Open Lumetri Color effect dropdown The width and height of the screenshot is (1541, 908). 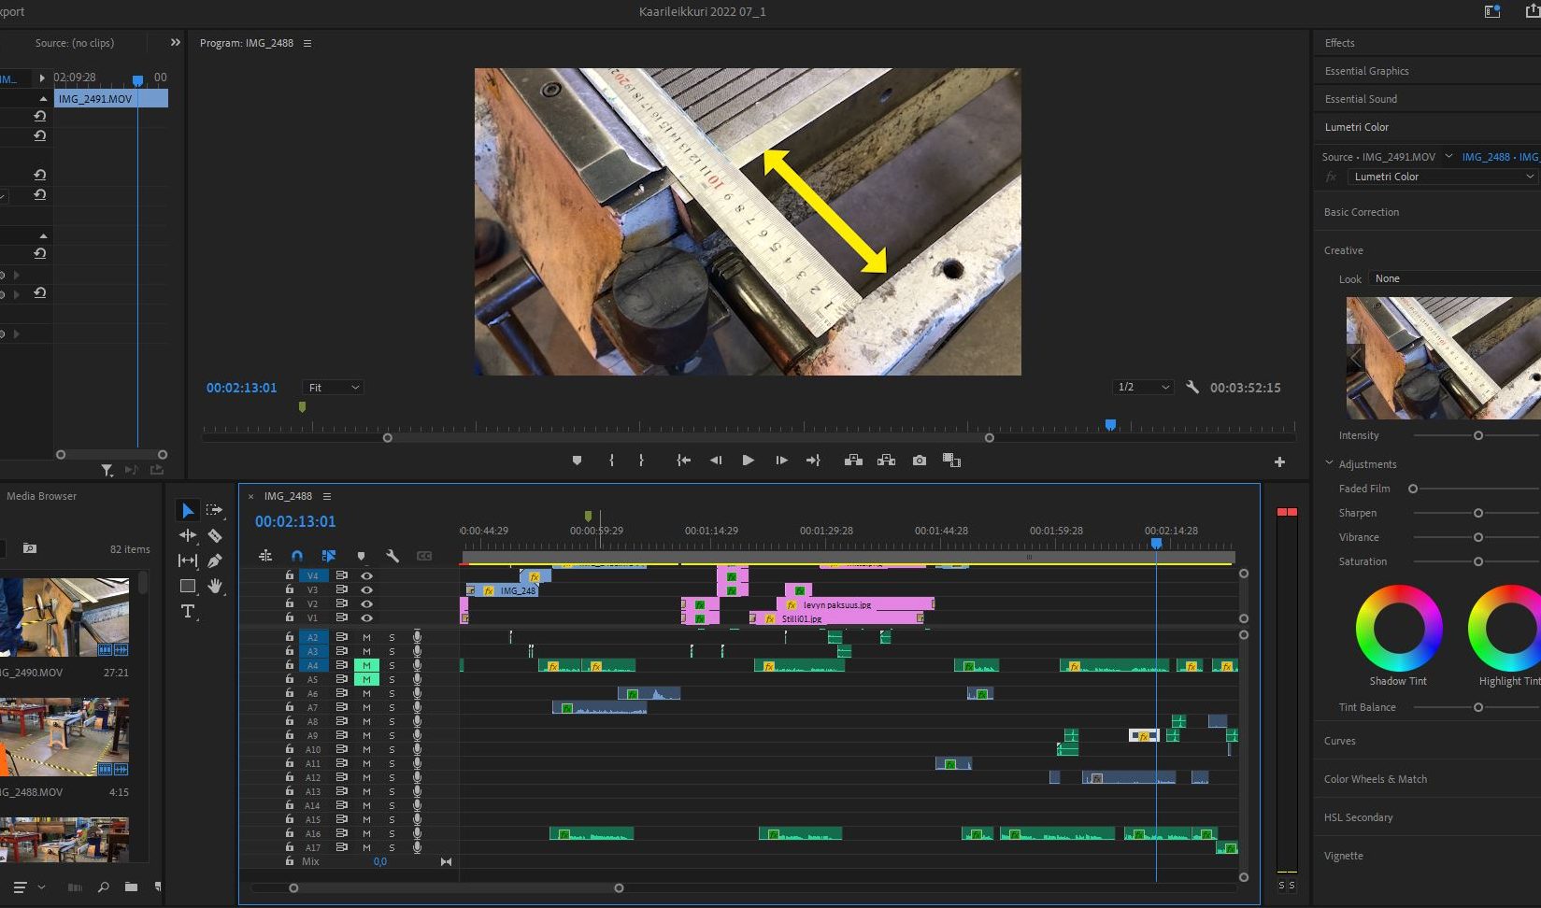coord(1443,177)
